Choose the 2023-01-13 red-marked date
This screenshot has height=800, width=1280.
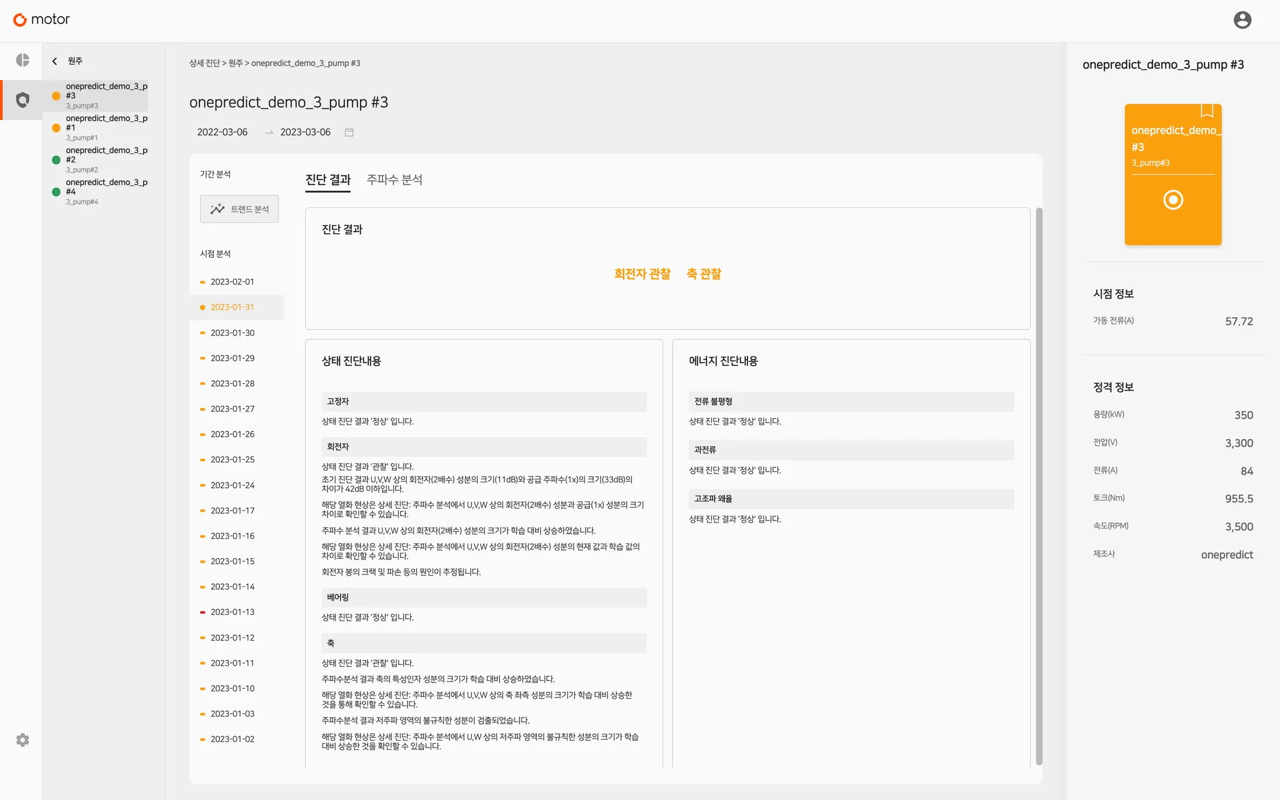(232, 612)
